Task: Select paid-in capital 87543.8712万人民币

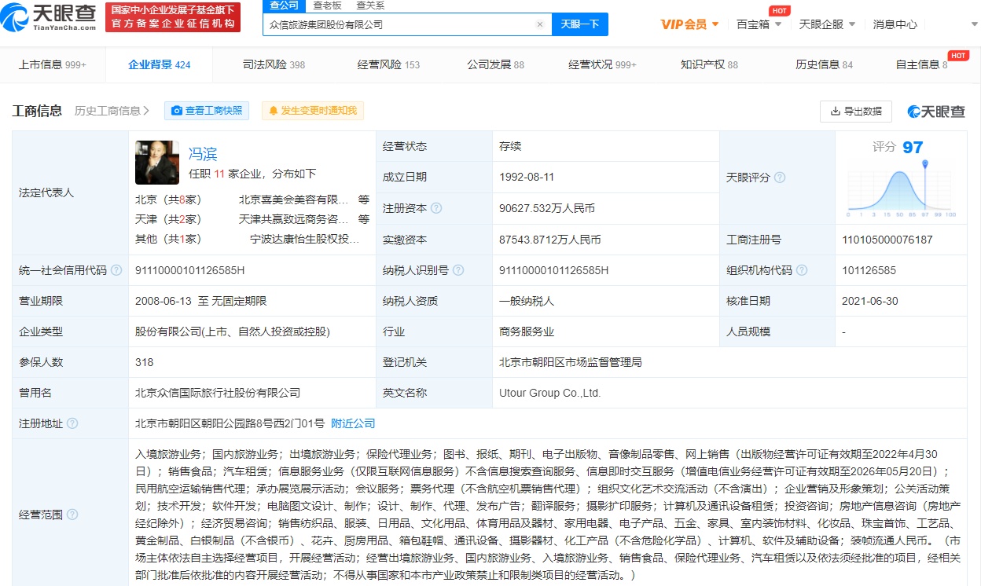Action: (550, 240)
